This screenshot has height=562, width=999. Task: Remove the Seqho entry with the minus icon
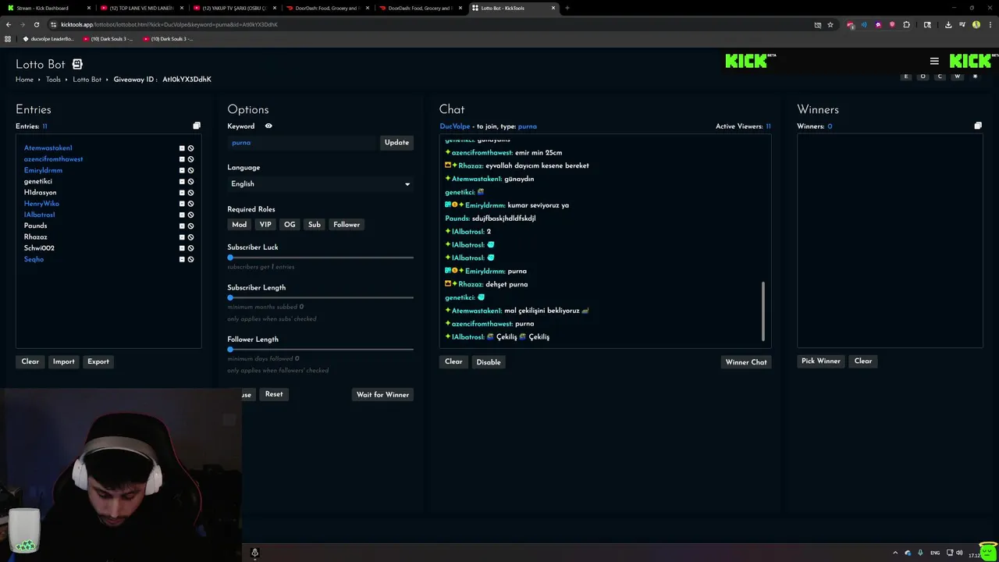182,259
